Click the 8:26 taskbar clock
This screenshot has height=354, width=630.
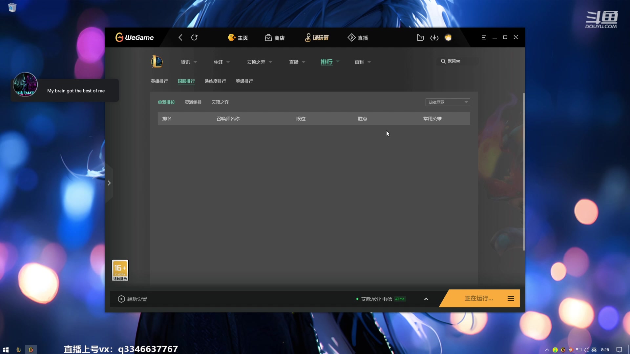click(x=605, y=350)
